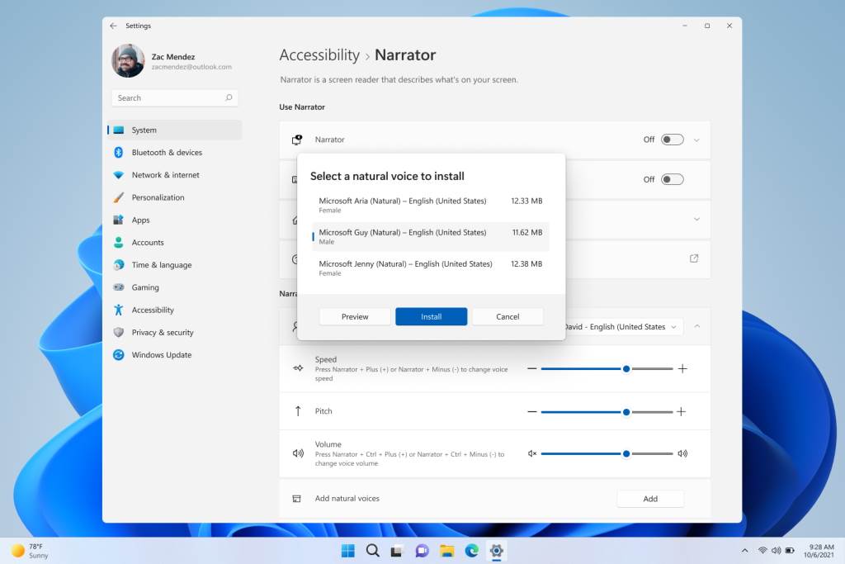Preview the selected voice
This screenshot has width=845, height=564.
click(355, 316)
